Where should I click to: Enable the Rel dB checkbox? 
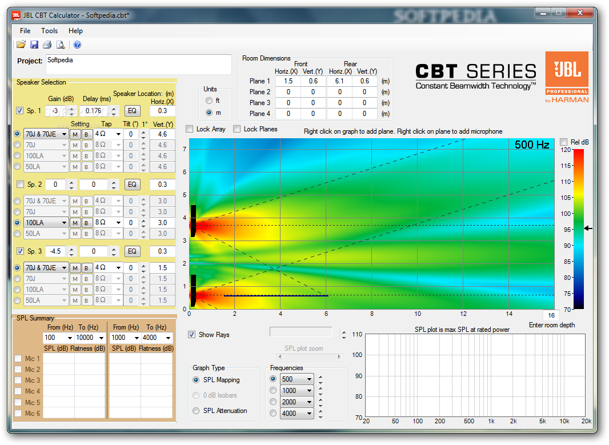point(563,142)
